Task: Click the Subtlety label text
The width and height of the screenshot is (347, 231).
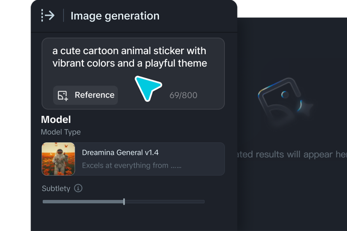Action: click(x=56, y=189)
